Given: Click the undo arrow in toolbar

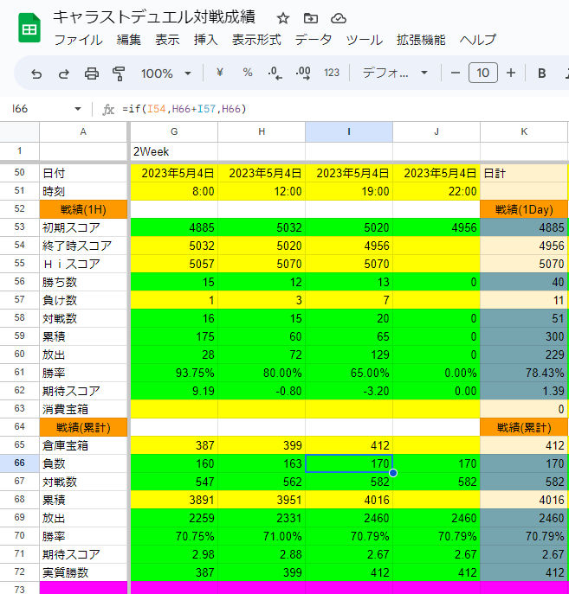Looking at the screenshot, I should pyautogui.click(x=36, y=73).
